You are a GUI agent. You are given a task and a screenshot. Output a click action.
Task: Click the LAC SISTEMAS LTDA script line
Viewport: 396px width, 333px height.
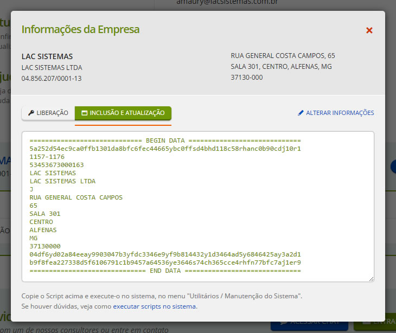coord(62,181)
